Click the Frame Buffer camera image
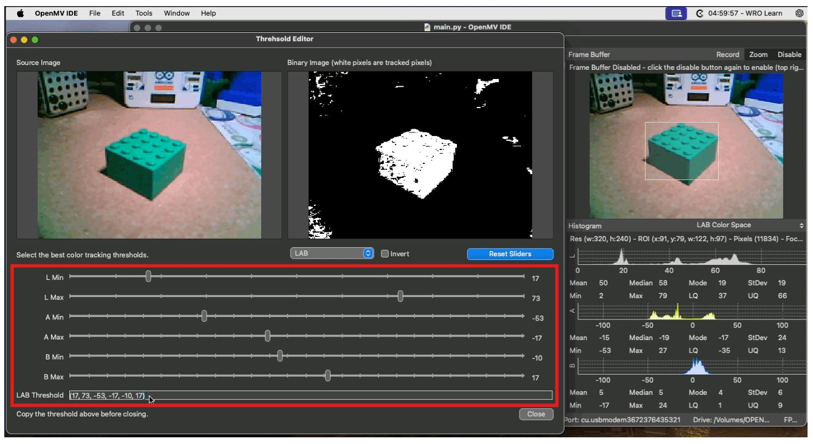The image size is (813, 444). click(x=686, y=146)
